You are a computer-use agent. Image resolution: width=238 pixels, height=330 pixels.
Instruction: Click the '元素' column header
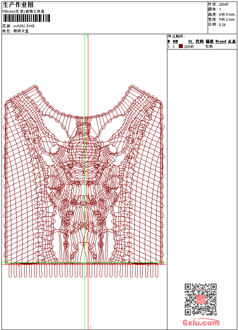tap(232, 41)
